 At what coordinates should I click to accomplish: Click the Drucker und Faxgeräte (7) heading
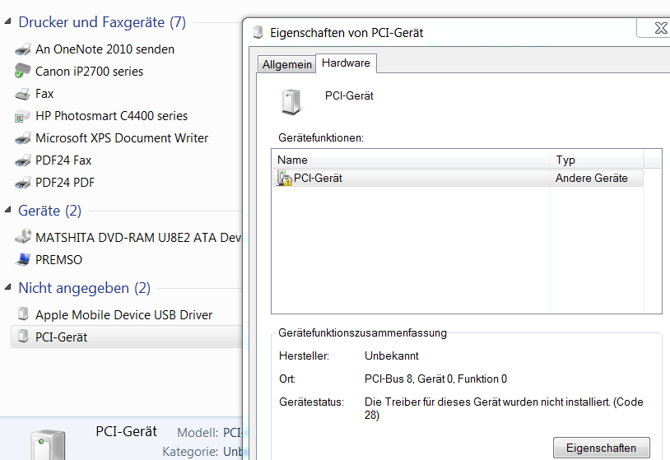[102, 21]
